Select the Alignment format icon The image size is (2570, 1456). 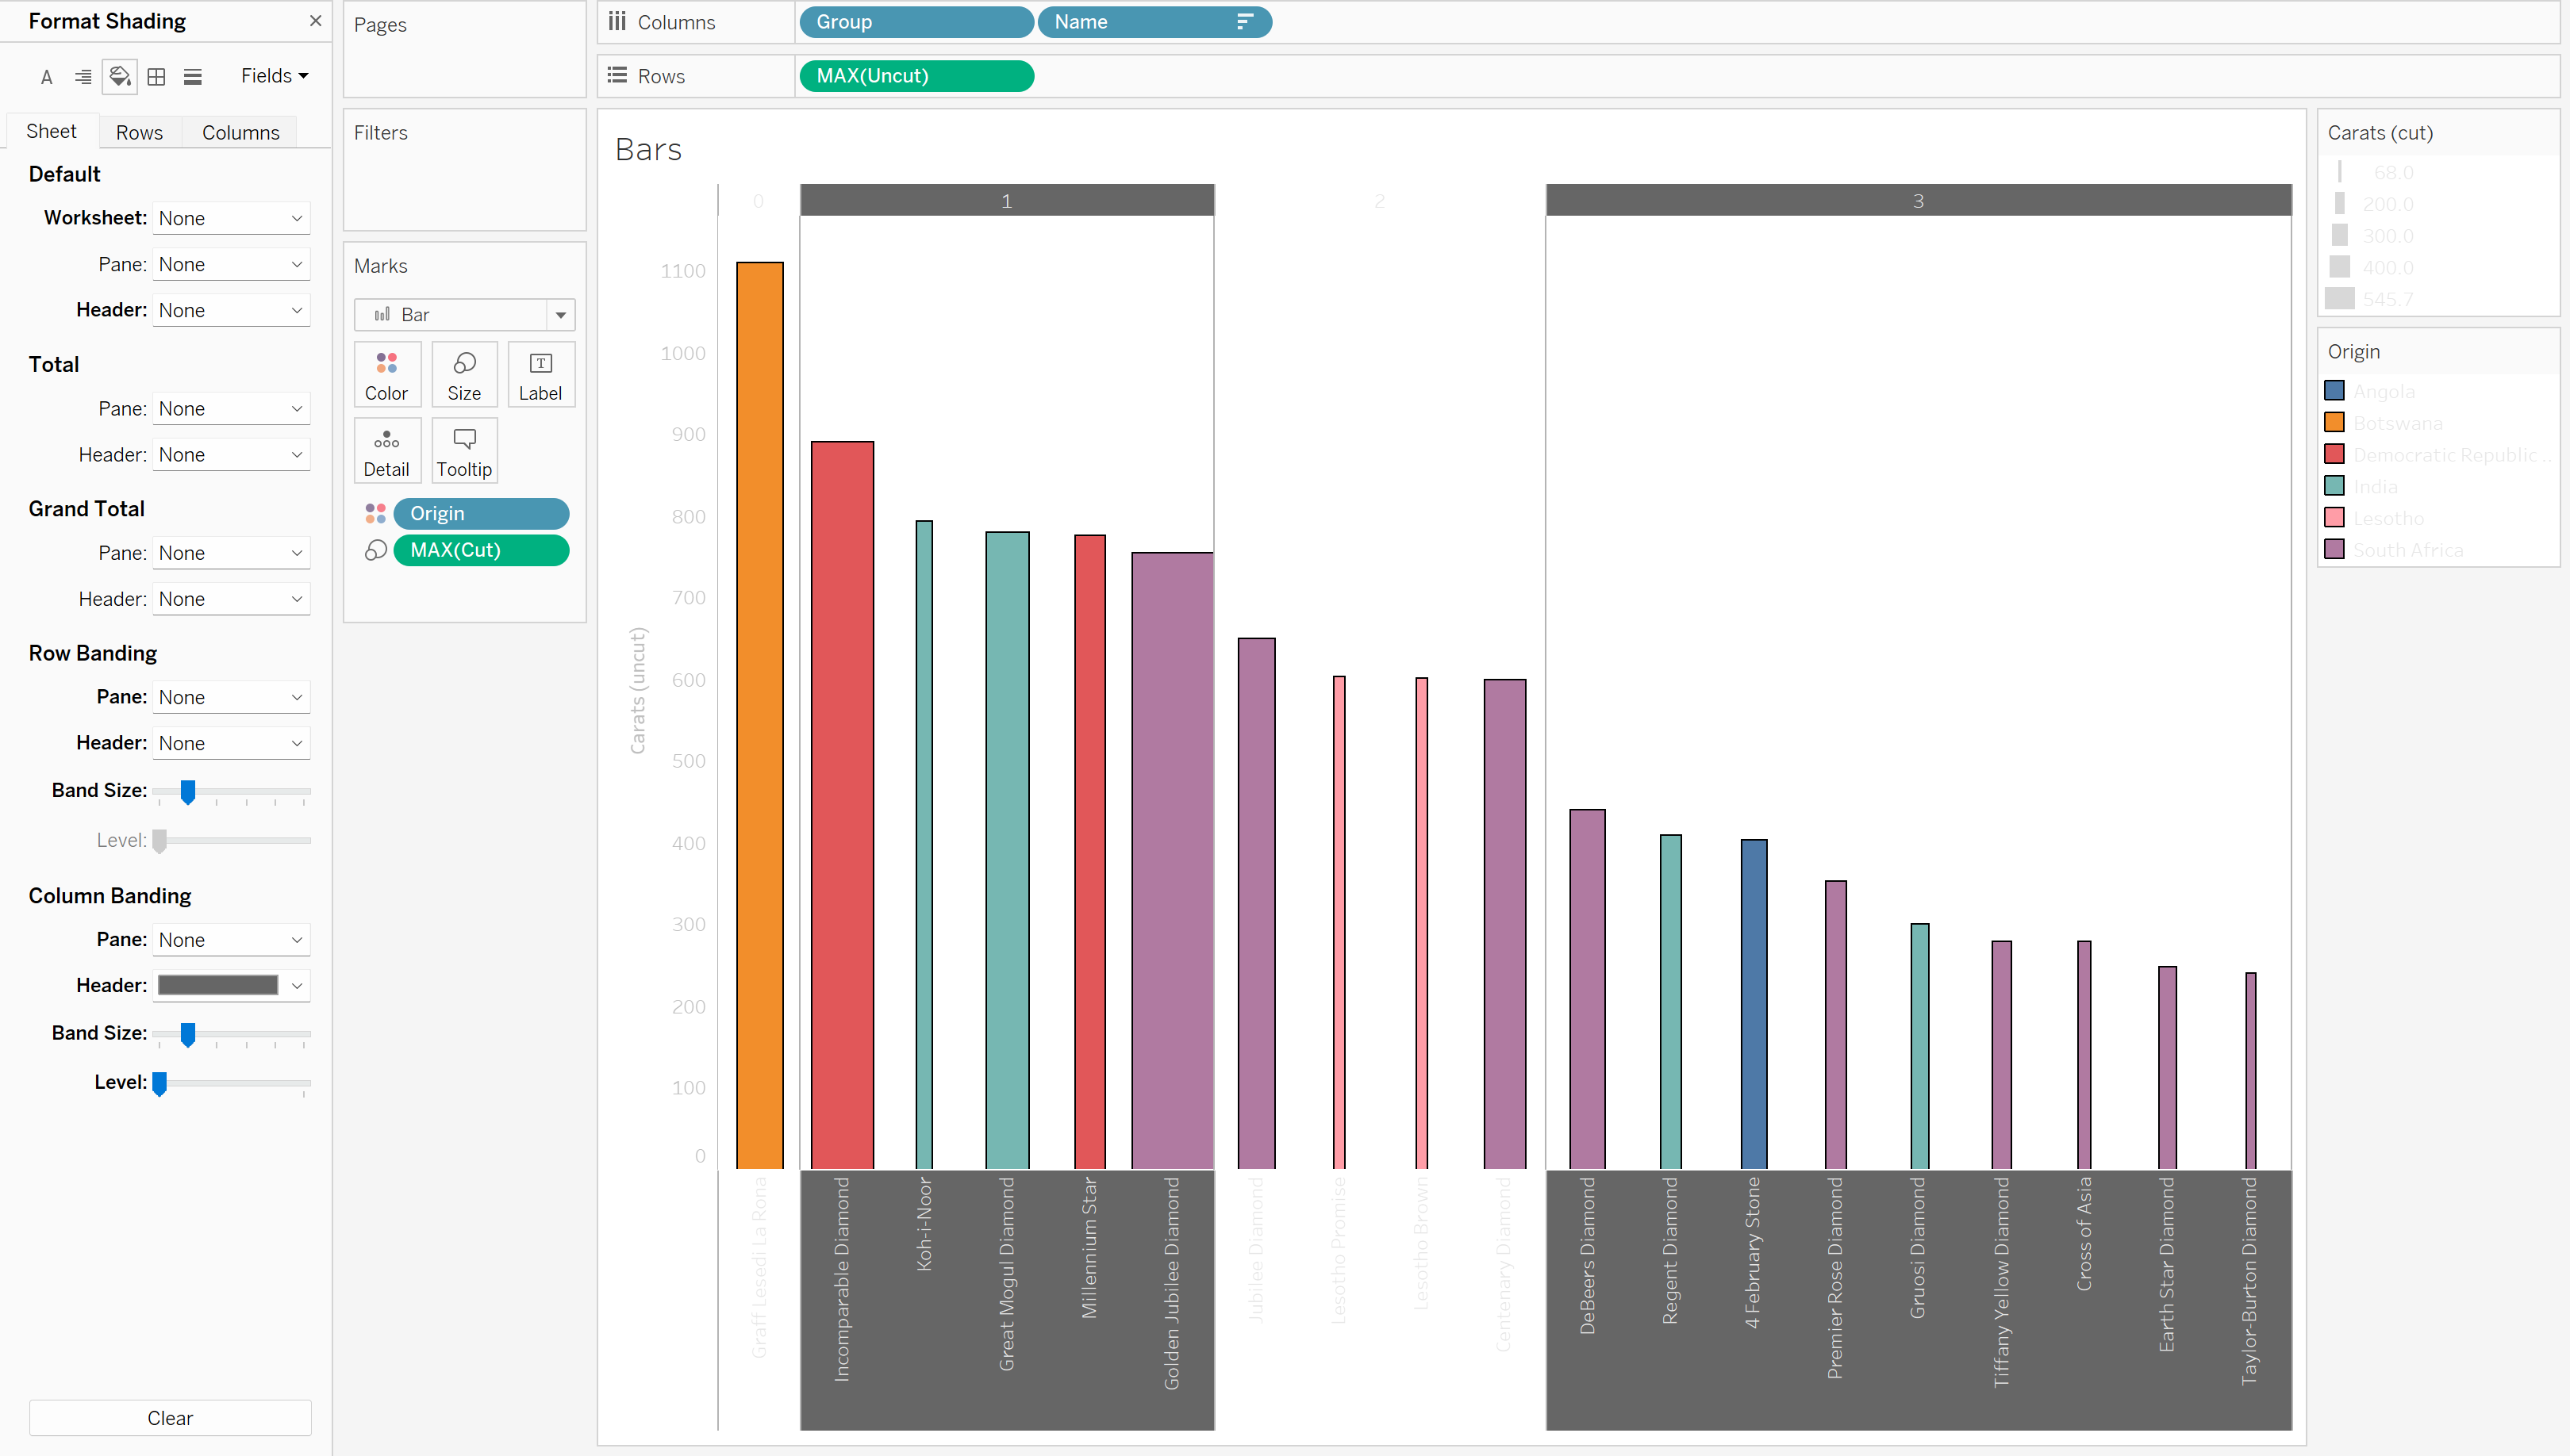point(83,77)
